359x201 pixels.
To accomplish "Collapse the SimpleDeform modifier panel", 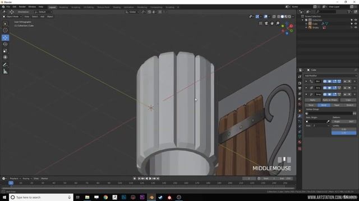I will [306, 94].
